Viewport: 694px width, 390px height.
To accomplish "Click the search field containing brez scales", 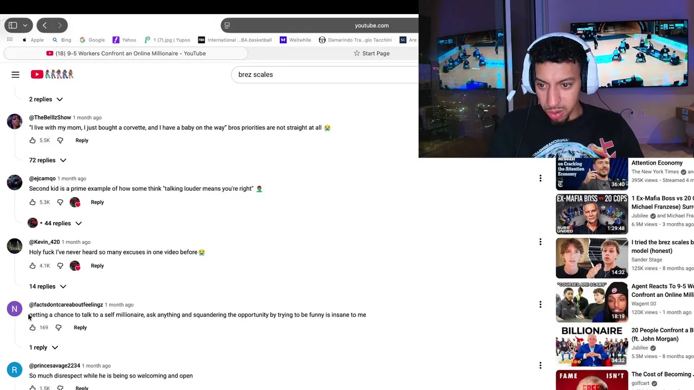I will [325, 75].
